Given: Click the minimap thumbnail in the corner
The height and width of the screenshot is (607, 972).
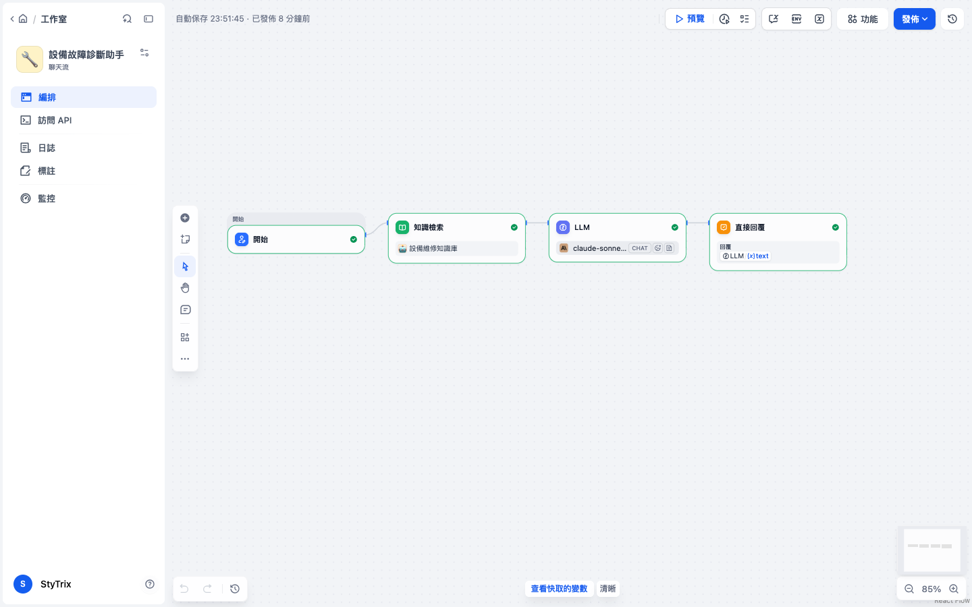Looking at the screenshot, I should click(932, 550).
